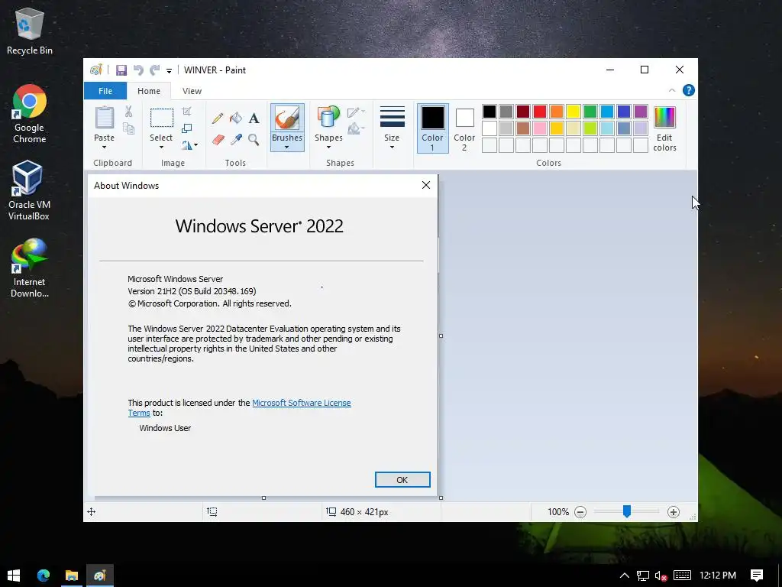Click the zoom slider handle
The height and width of the screenshot is (587, 782).
click(x=627, y=511)
